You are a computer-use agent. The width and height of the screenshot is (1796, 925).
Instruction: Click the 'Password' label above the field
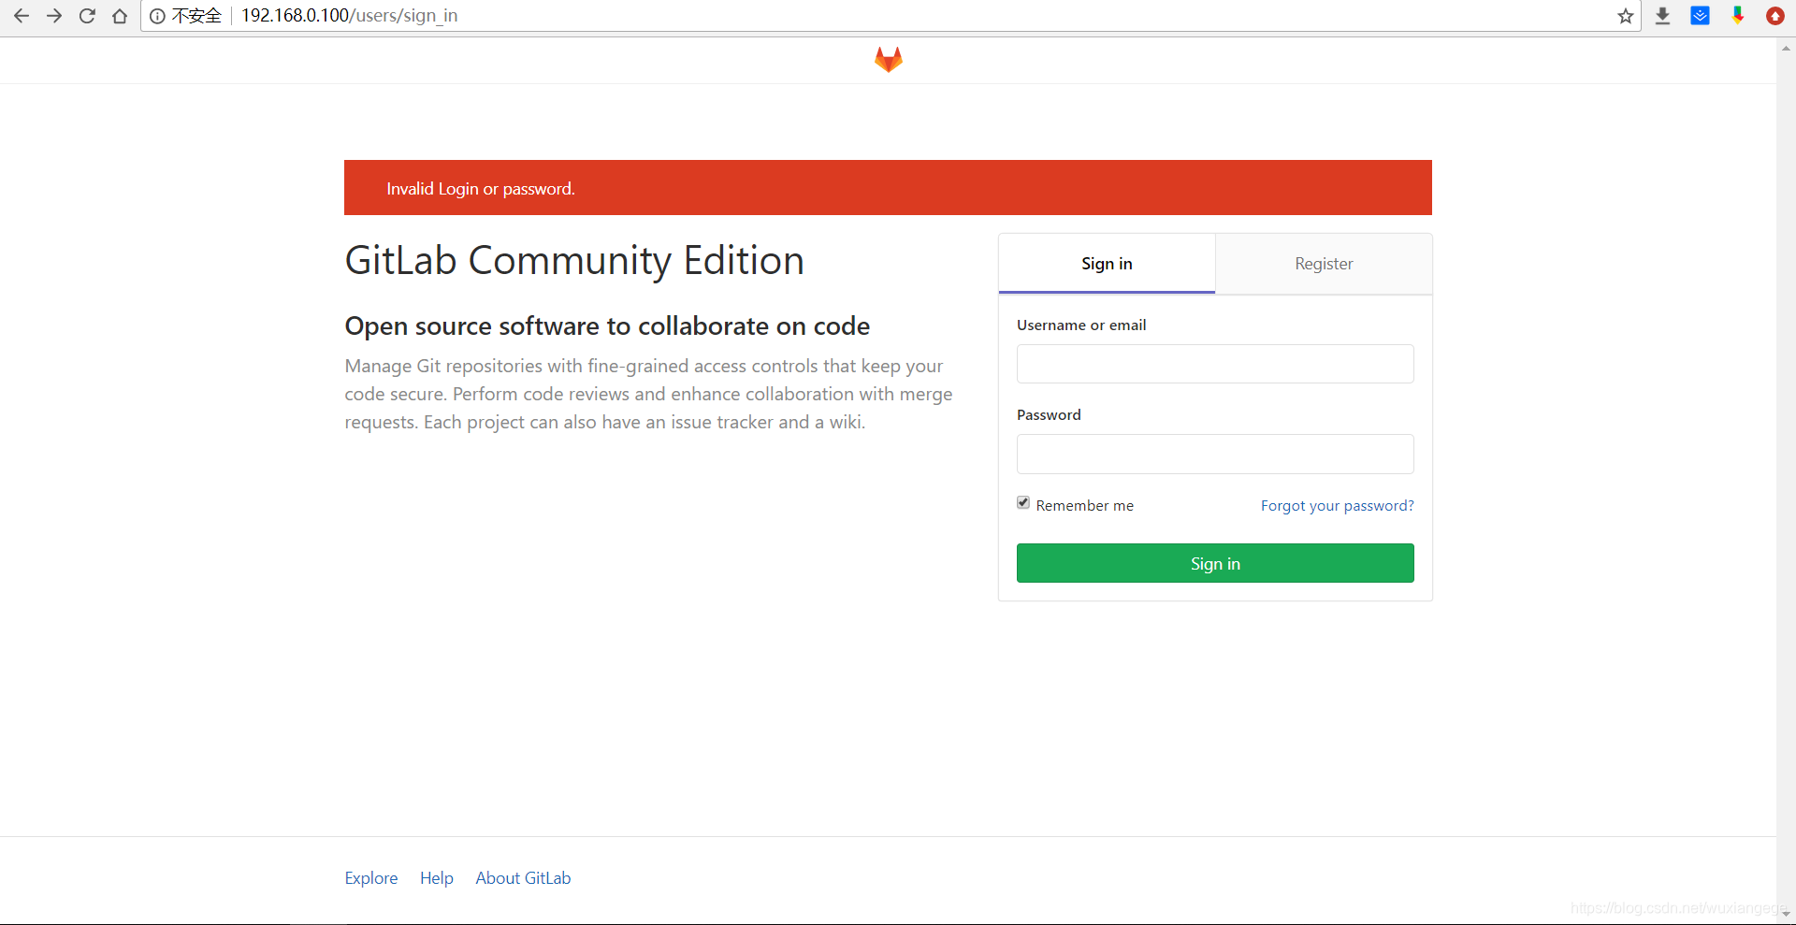[x=1049, y=415]
